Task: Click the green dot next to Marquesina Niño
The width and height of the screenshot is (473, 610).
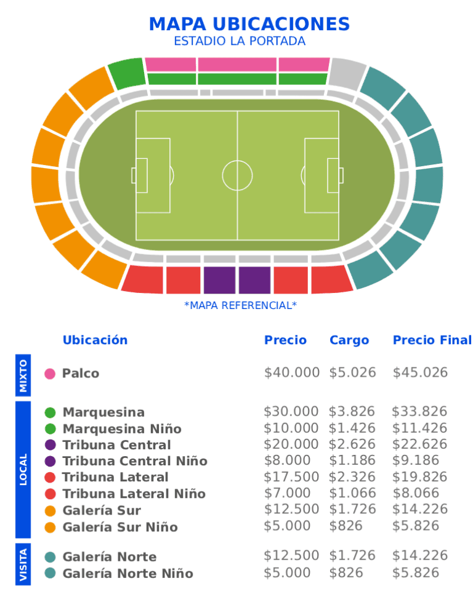Action: [51, 428]
